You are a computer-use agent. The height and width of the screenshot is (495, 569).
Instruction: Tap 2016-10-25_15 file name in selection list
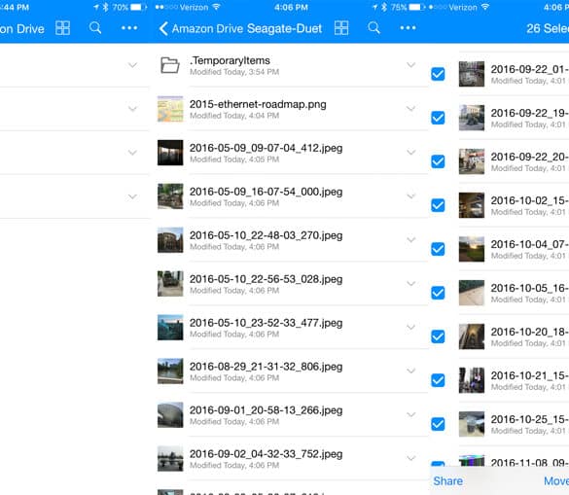tap(530, 419)
